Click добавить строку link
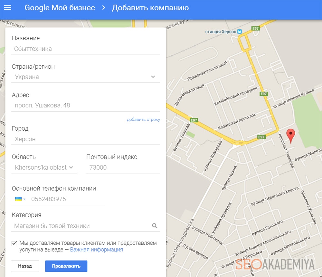The image size is (322, 277). pyautogui.click(x=143, y=120)
